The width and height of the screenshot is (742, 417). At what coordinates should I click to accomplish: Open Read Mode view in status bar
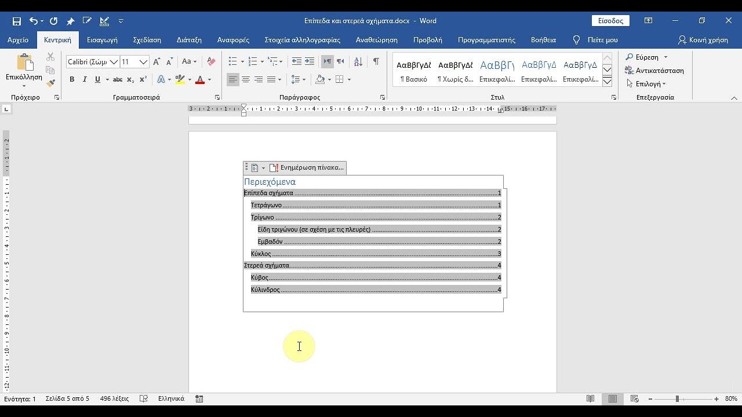click(591, 398)
